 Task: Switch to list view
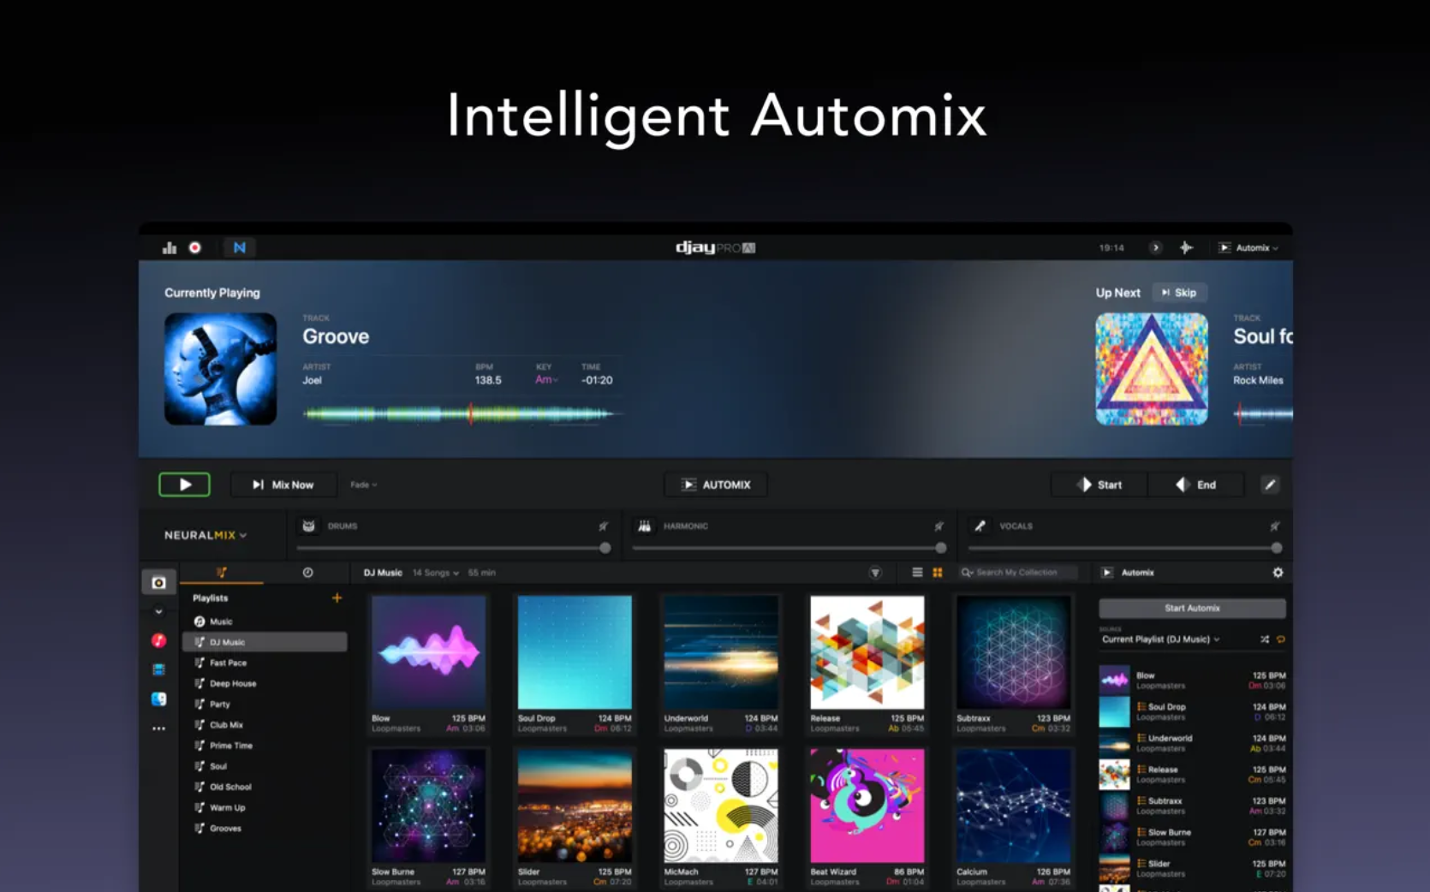tap(917, 573)
